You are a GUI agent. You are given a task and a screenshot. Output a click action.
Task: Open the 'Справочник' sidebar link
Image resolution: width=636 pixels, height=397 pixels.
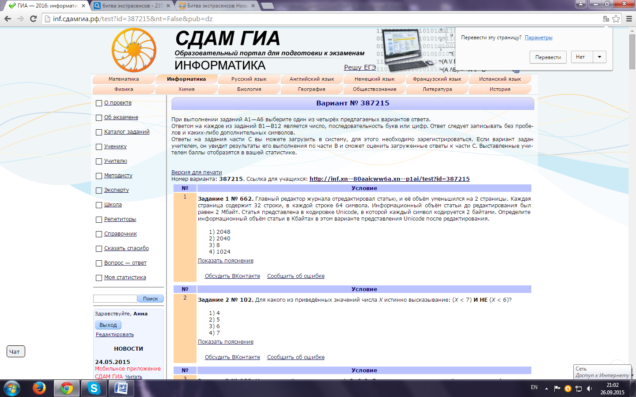(x=121, y=234)
